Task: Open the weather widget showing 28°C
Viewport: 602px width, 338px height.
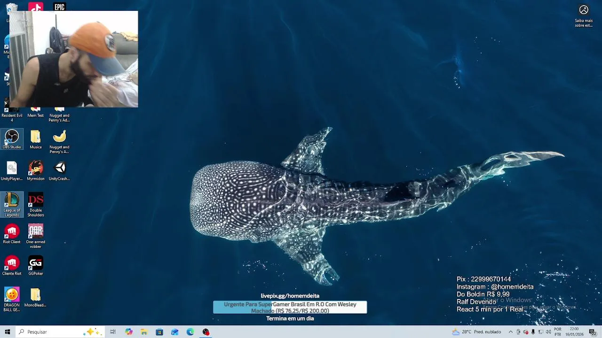Action: pyautogui.click(x=476, y=332)
